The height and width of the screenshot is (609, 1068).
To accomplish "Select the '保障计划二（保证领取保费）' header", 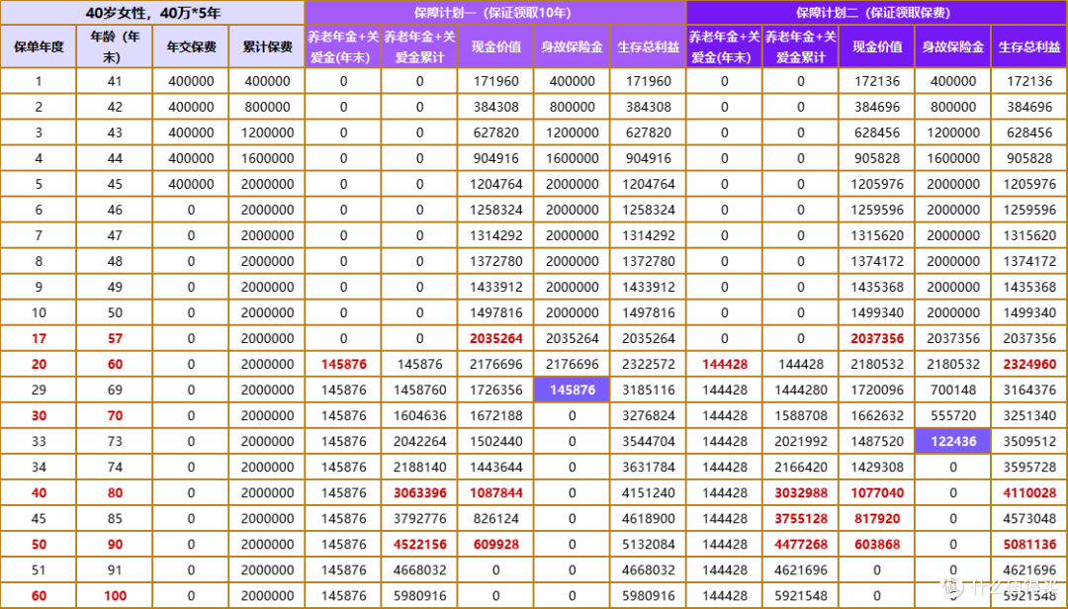I will tap(876, 13).
